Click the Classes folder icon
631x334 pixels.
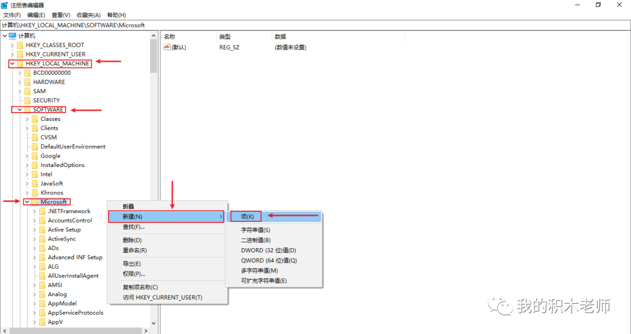click(x=34, y=119)
